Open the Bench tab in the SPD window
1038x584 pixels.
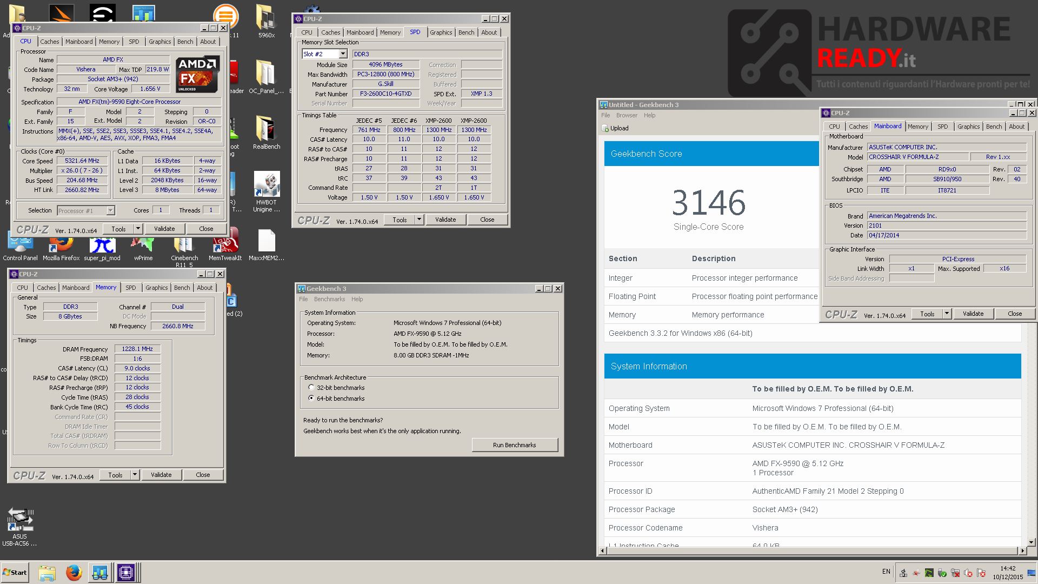point(466,32)
